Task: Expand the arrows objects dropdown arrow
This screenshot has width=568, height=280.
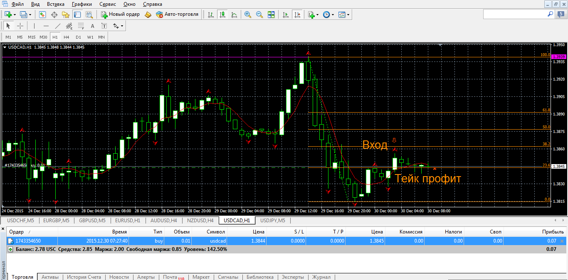Action: coord(122,26)
